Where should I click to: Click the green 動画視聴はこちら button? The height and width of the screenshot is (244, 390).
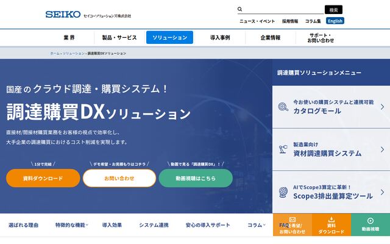[x=196, y=178]
